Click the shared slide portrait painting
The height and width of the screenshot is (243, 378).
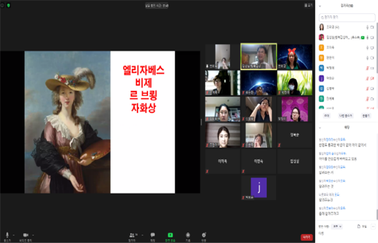tap(68, 122)
